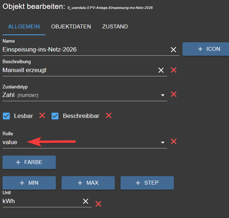The image size is (229, 218).
Task: Delete the Rolle attribute with red X
Action: (x=174, y=141)
